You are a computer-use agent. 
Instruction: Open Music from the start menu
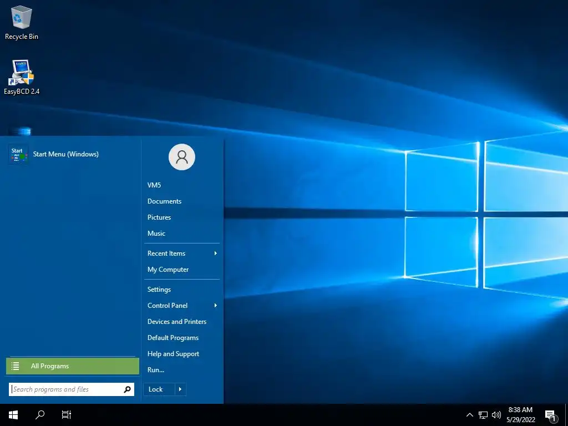point(156,234)
